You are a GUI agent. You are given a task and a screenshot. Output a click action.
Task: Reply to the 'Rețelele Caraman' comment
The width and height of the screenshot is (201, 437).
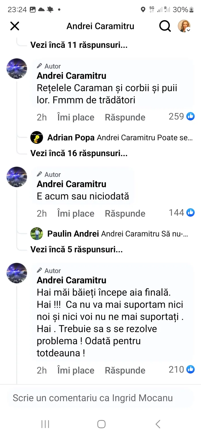(x=125, y=117)
